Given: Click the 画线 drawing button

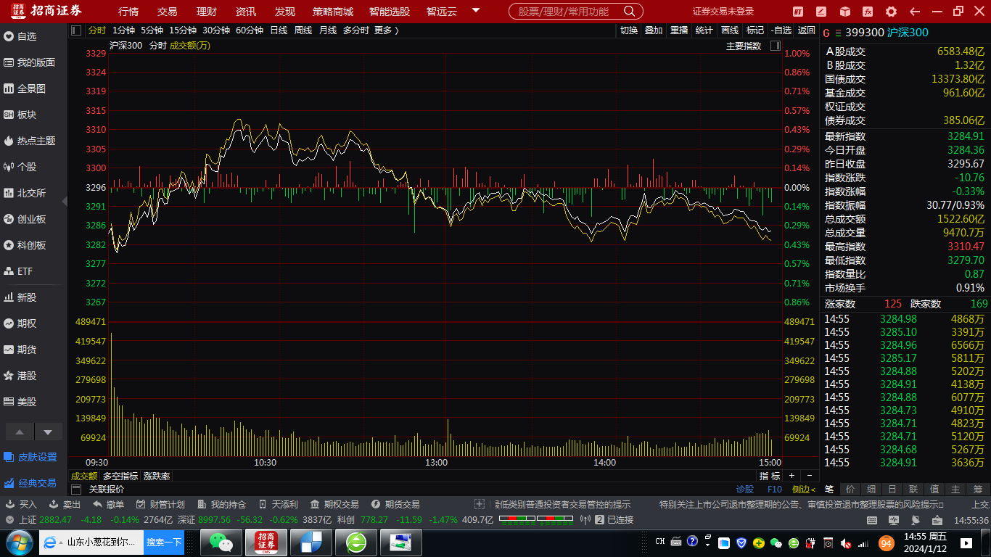Looking at the screenshot, I should point(729,30).
